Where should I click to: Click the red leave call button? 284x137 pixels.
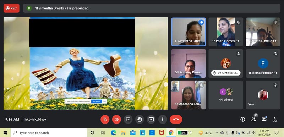tap(176, 120)
